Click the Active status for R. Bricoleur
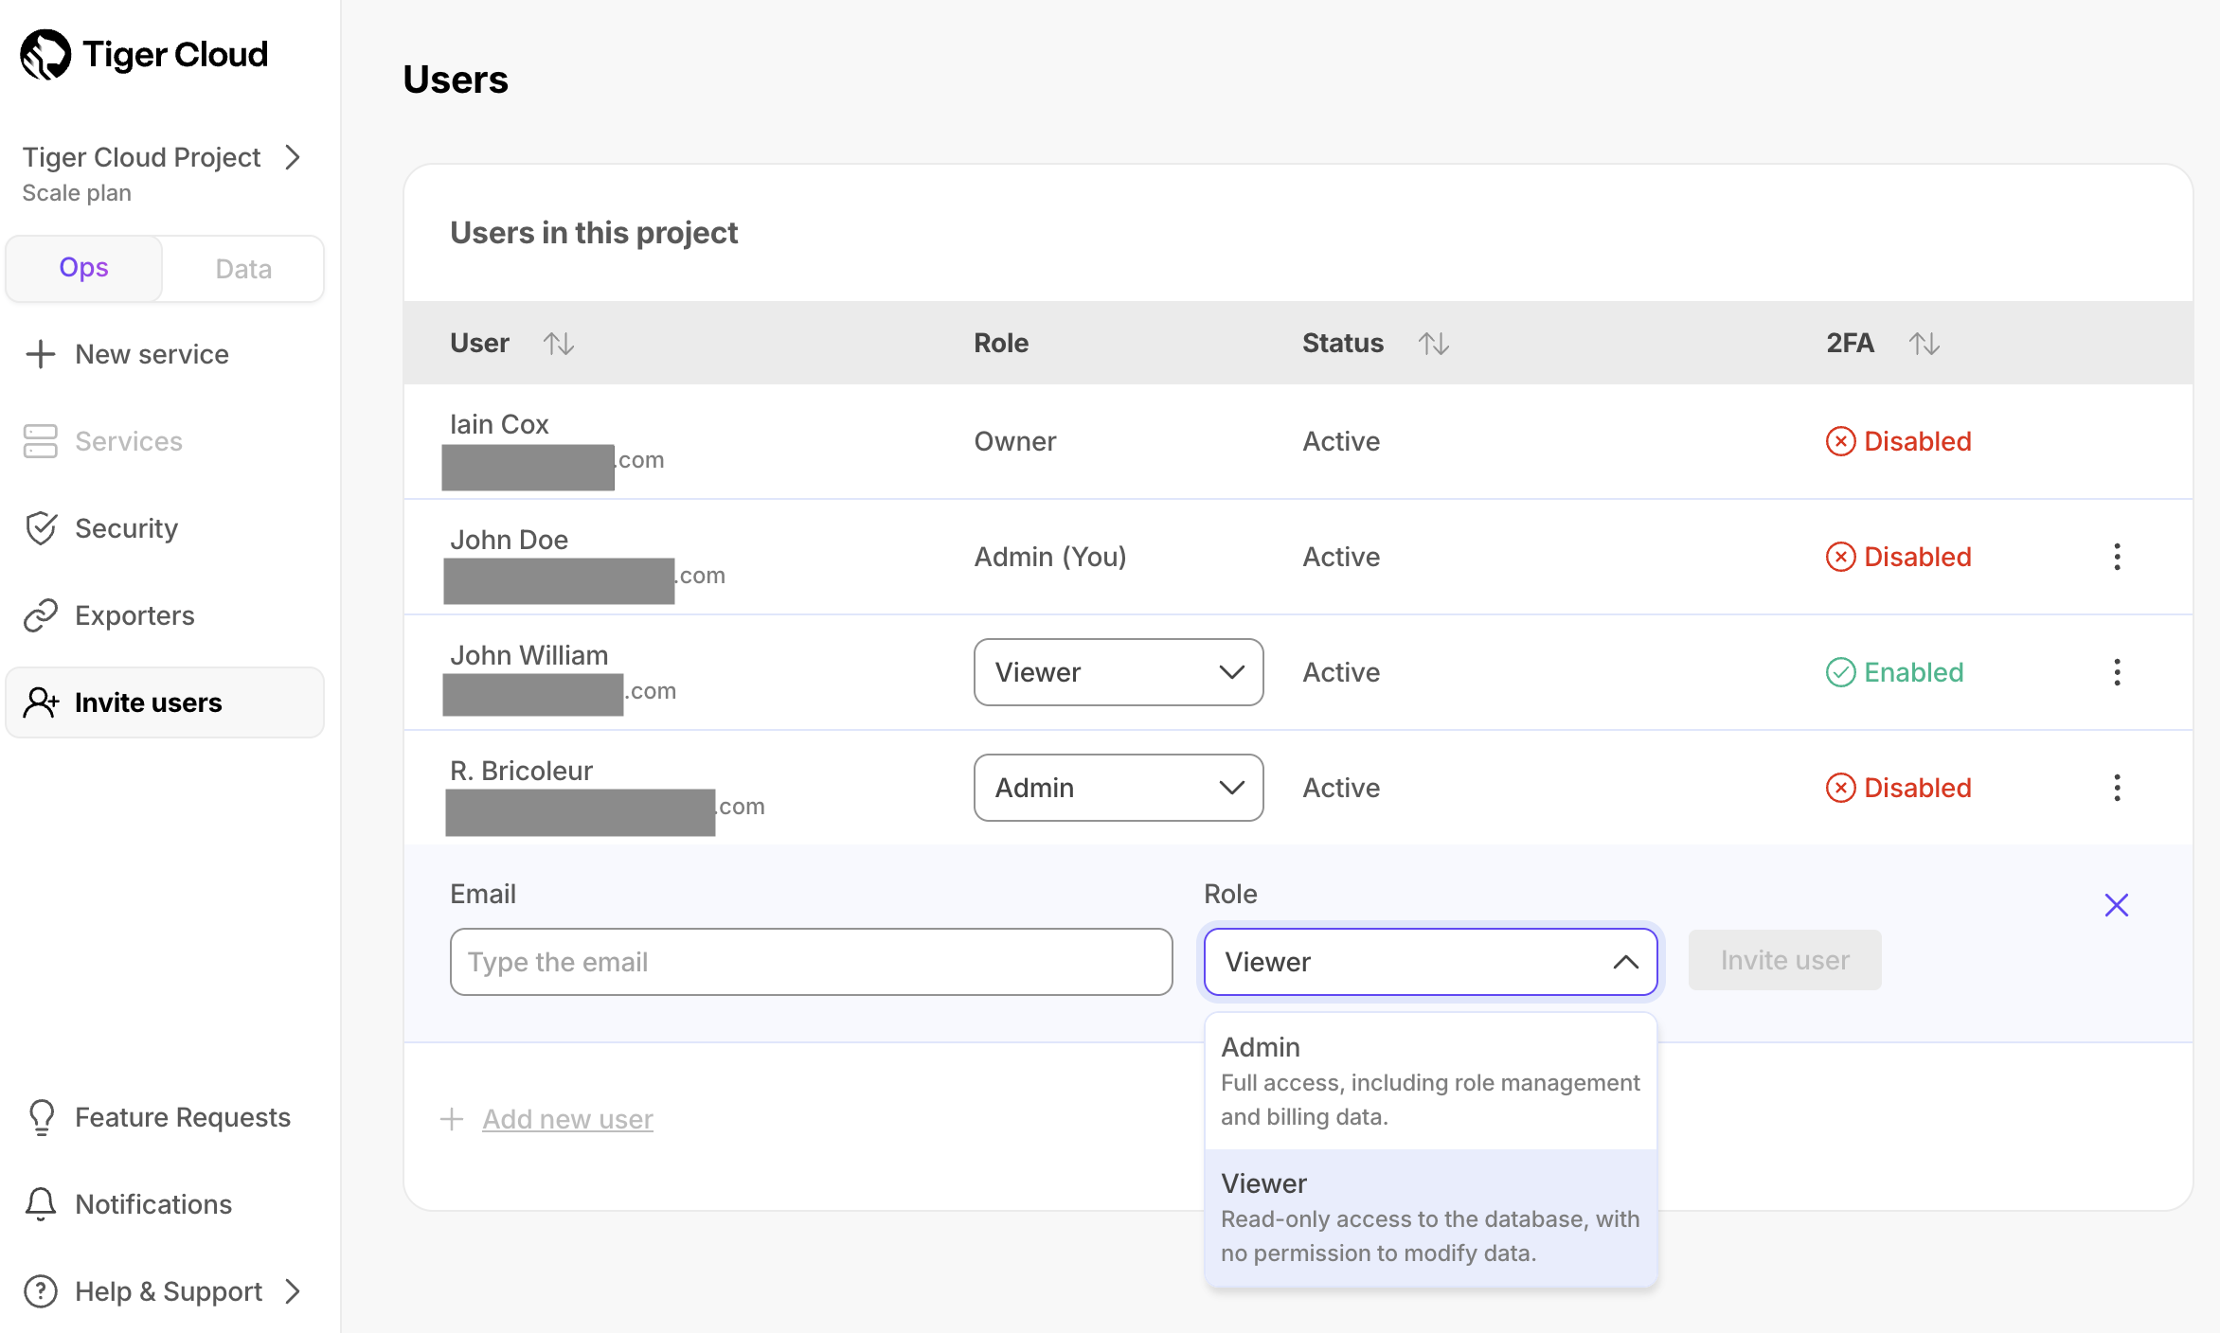 point(1341,788)
